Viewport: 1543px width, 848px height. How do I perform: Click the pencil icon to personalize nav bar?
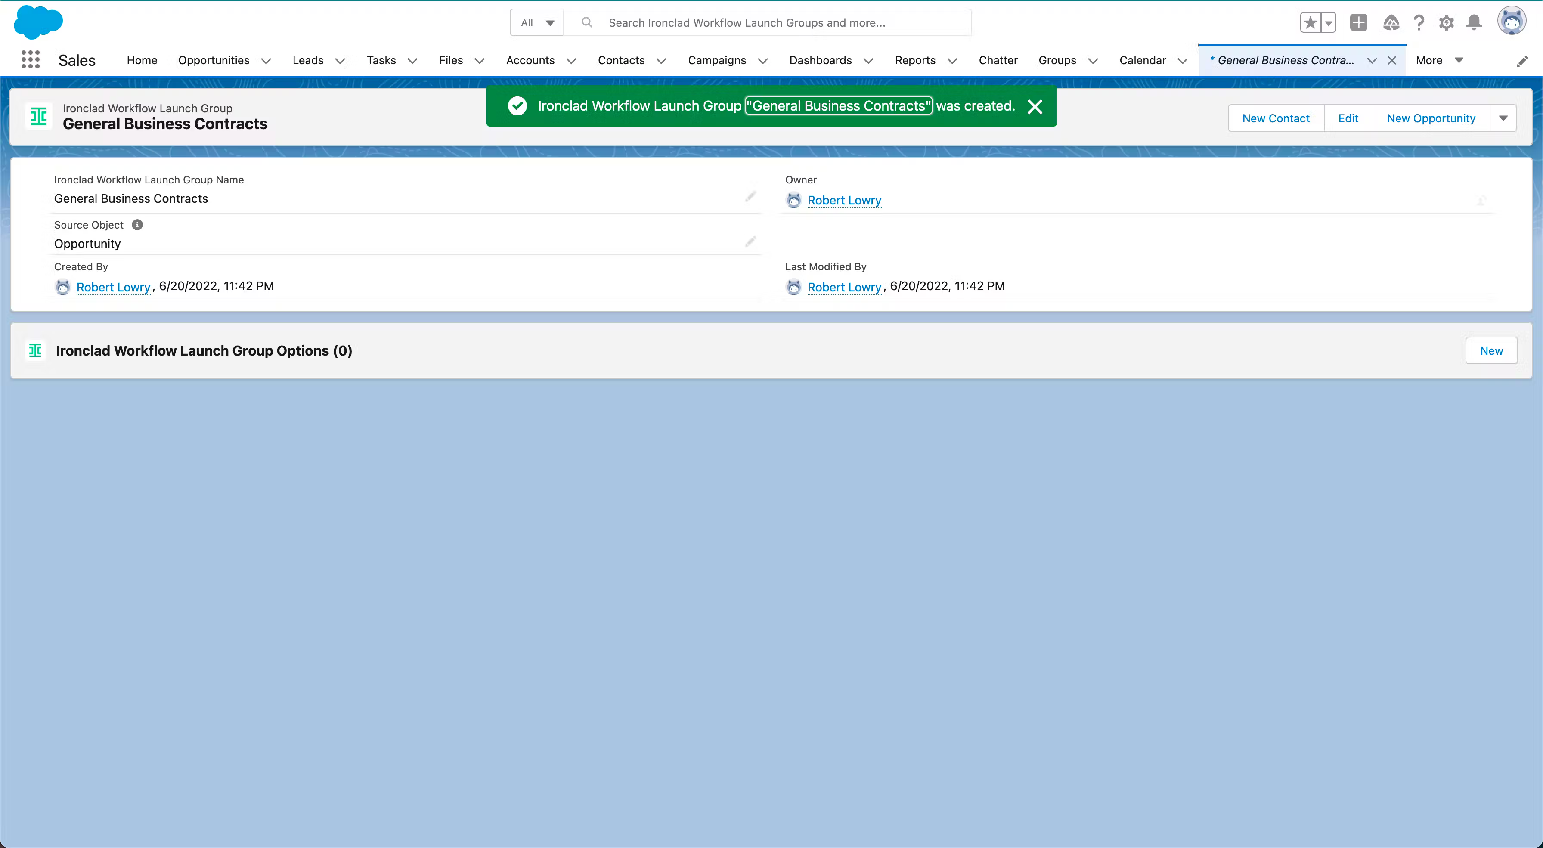point(1522,61)
